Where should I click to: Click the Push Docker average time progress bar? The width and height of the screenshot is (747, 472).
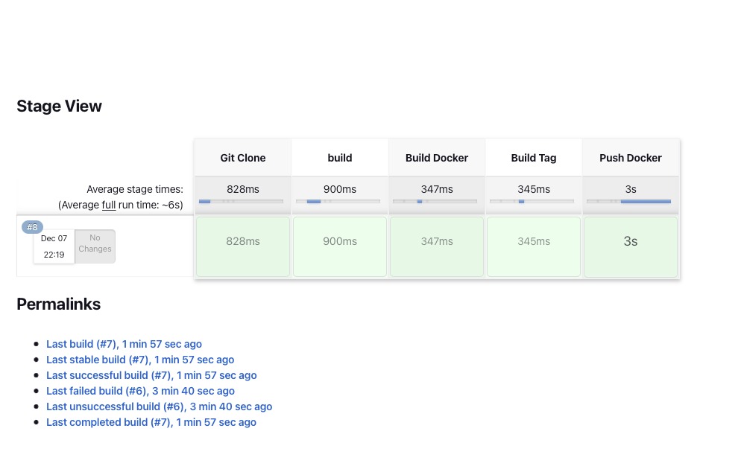[628, 202]
